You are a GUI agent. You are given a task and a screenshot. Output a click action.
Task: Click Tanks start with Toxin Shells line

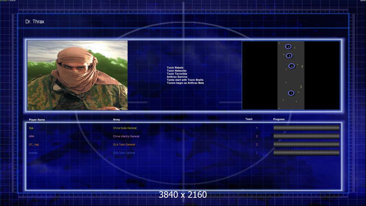click(x=185, y=80)
